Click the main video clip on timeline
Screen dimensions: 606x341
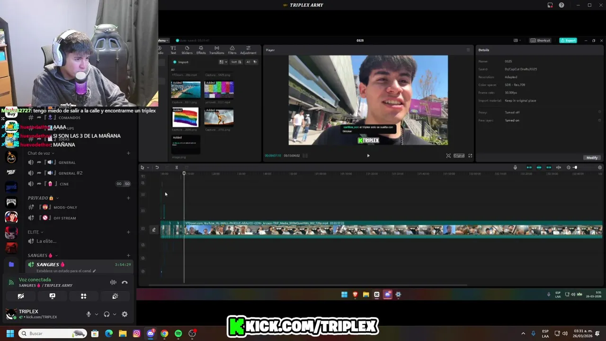point(393,229)
